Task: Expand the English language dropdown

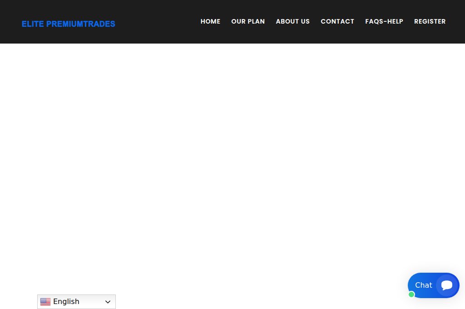Action: tap(76, 302)
